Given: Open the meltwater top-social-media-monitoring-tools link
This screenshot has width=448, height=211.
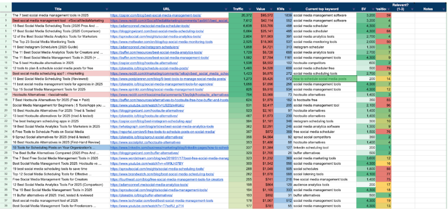Looking at the screenshot, I should pyautogui.click(x=161, y=42).
